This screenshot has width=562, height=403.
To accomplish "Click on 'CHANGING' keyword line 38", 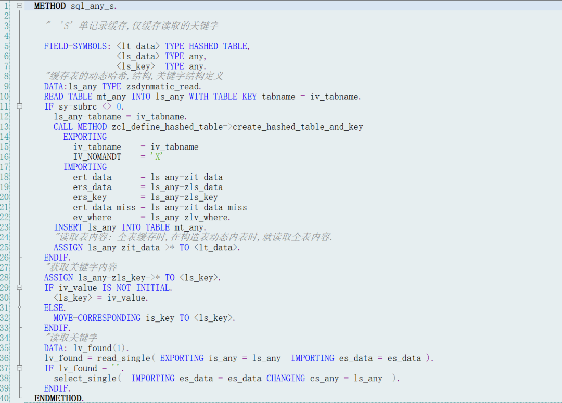I will 286,378.
